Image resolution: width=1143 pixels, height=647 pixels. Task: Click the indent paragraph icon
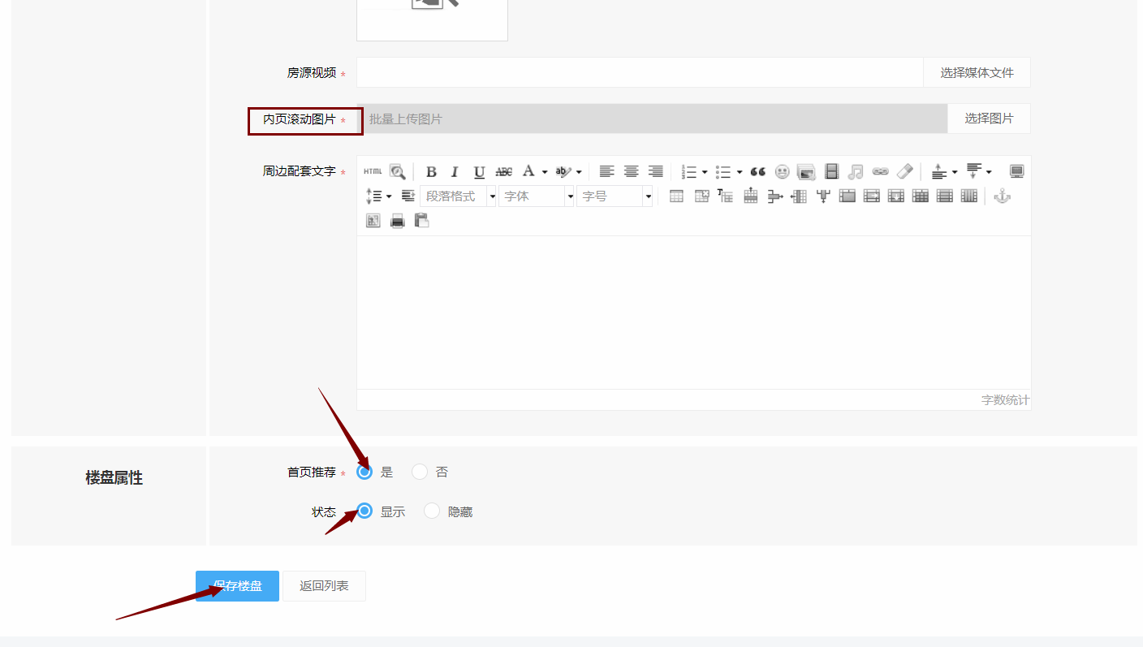click(408, 196)
